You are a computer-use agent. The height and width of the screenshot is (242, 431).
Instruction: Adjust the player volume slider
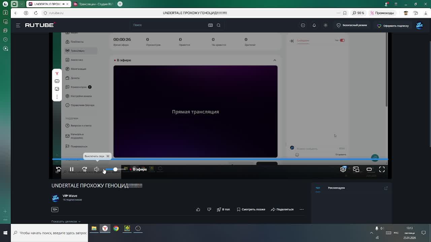115,169
